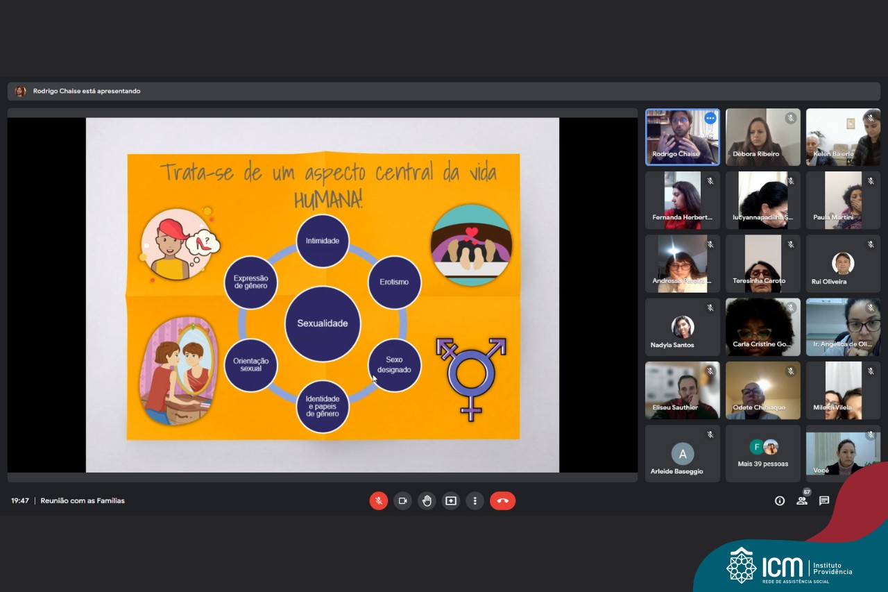Viewport: 888px width, 592px height.
Task: Unmute the microphone in the call toolbar
Action: point(378,501)
